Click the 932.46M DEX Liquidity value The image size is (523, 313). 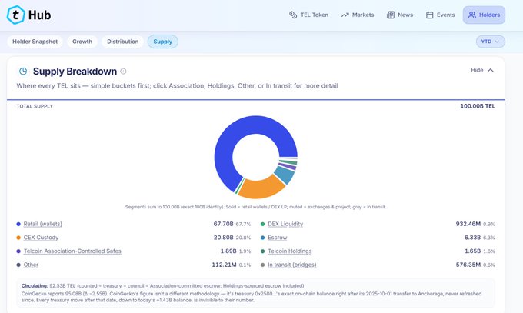468,224
